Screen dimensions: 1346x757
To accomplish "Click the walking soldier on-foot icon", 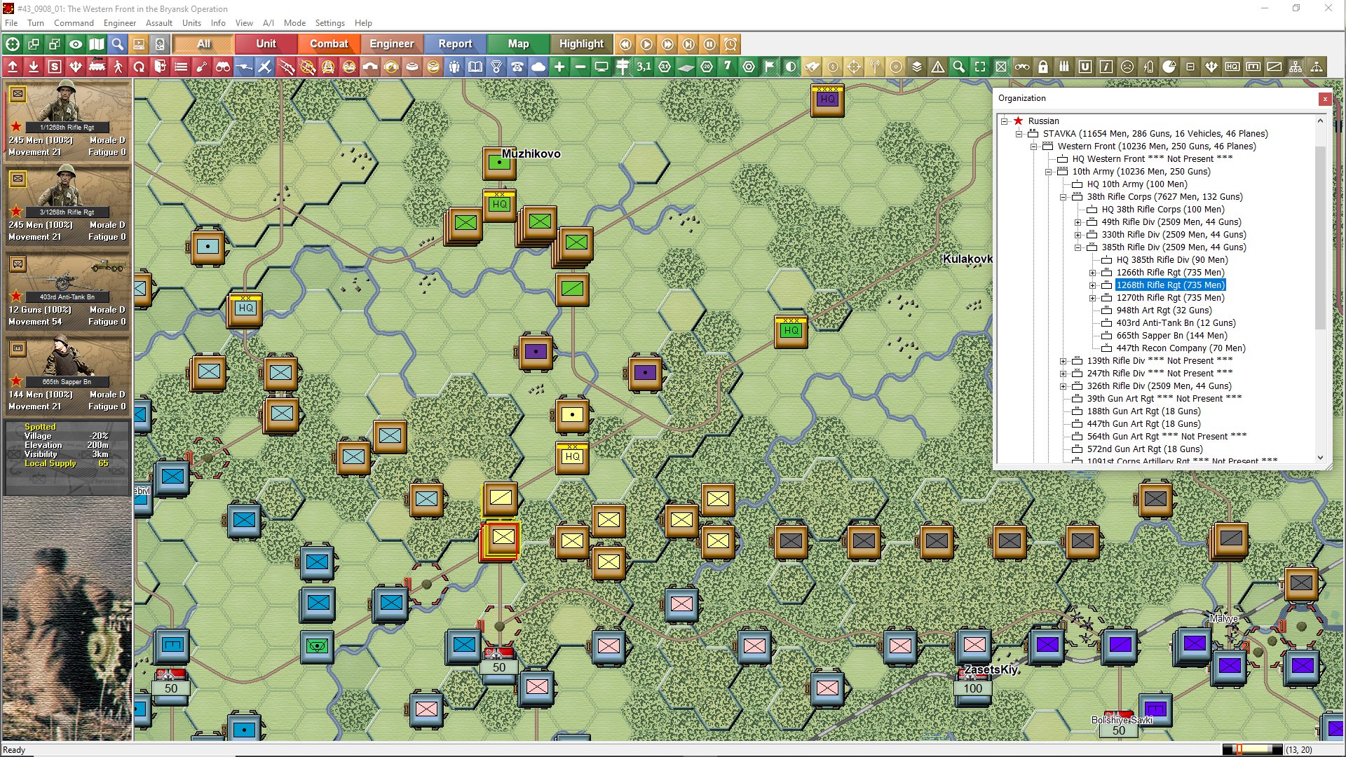I will tap(118, 67).
